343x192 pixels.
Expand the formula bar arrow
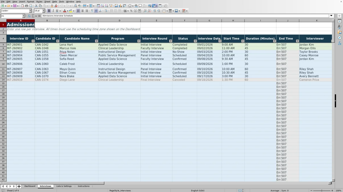332,16
